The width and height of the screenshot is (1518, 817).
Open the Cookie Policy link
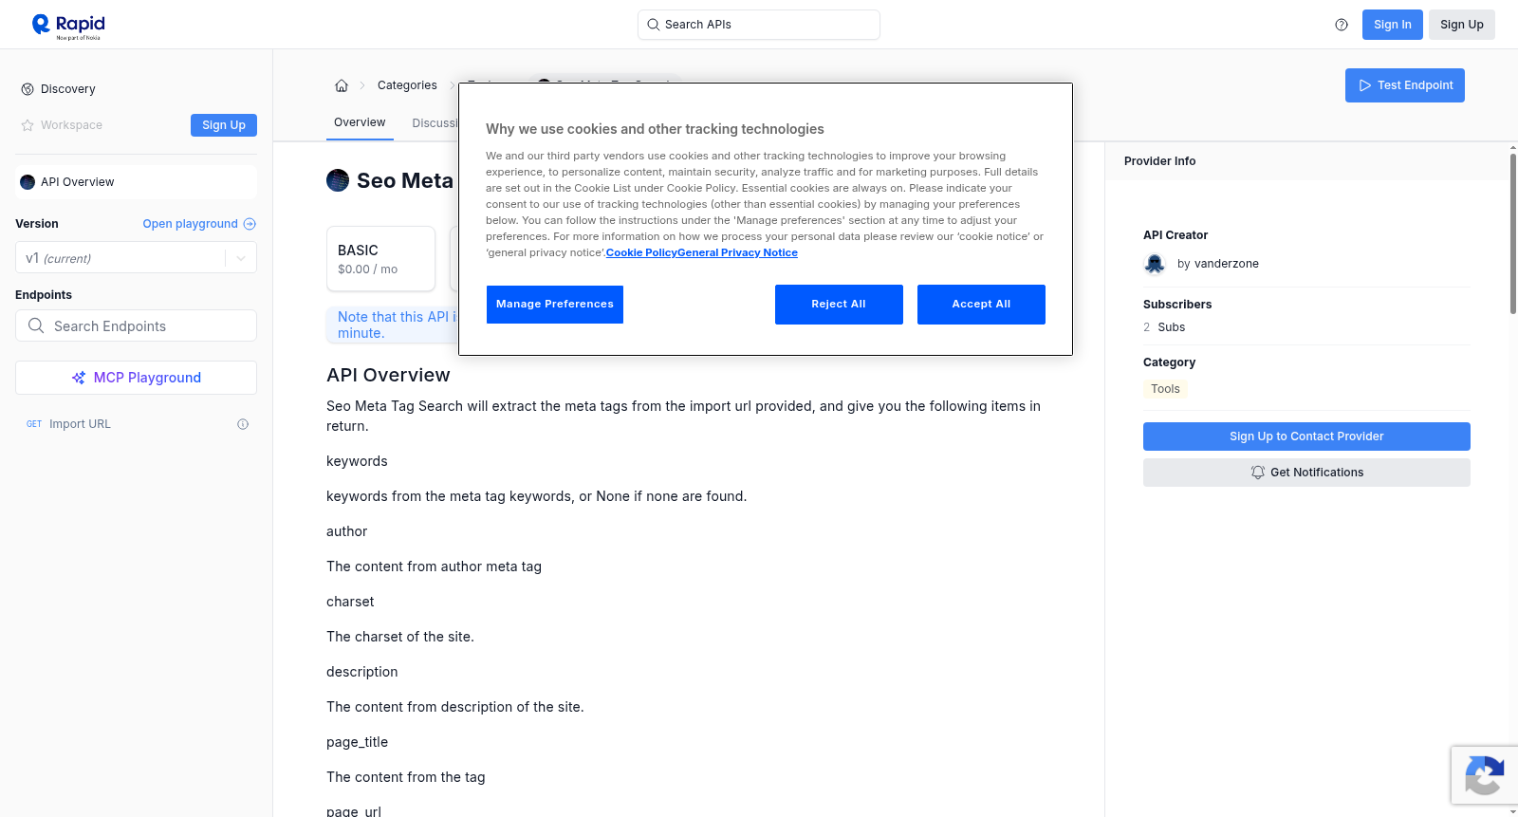click(641, 252)
